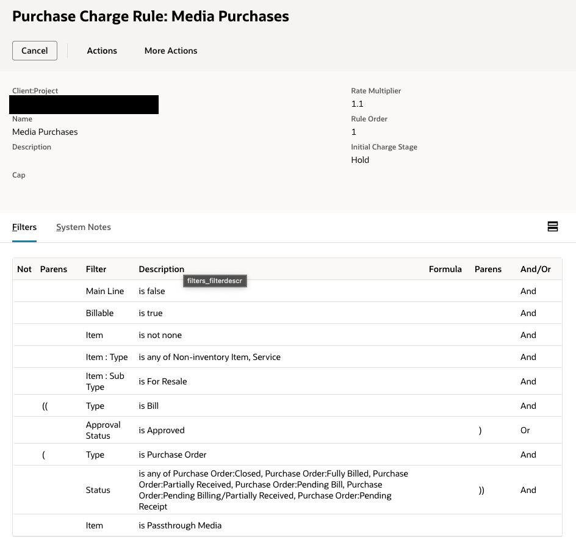Switch to the Filters tab
576x551 pixels.
(x=24, y=227)
